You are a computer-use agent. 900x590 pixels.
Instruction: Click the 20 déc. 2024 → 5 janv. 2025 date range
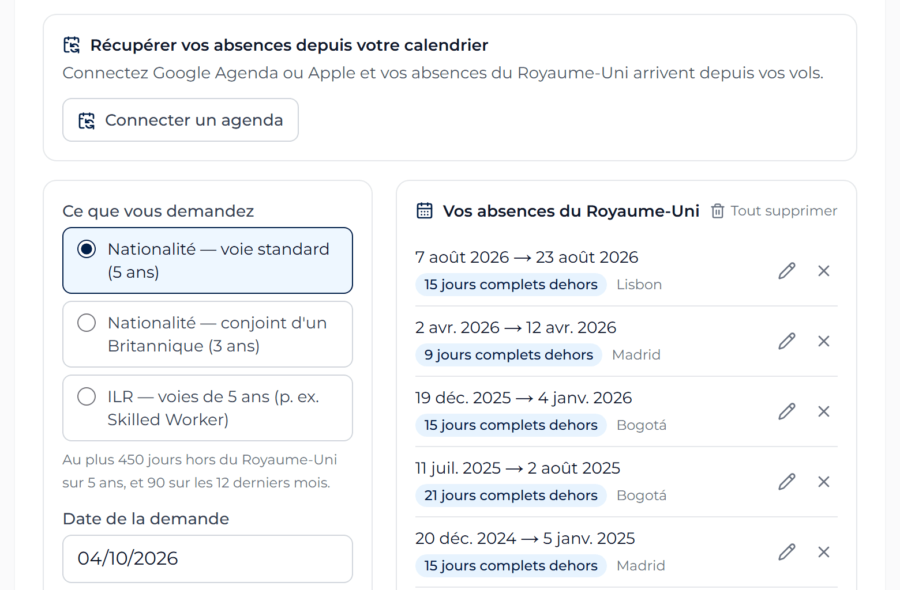click(x=525, y=538)
